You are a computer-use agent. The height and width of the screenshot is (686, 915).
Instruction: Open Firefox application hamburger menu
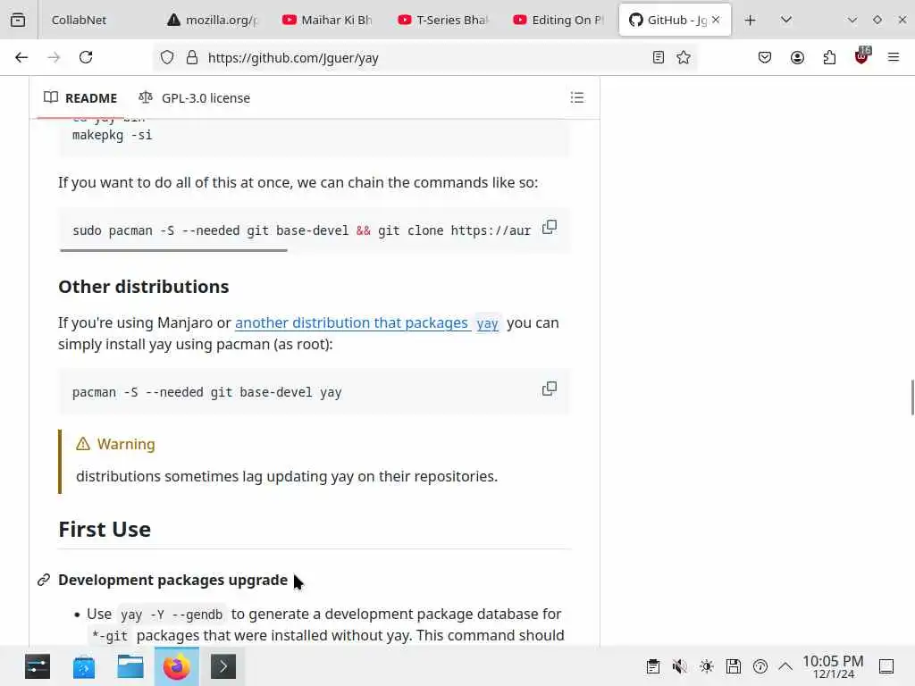[894, 57]
